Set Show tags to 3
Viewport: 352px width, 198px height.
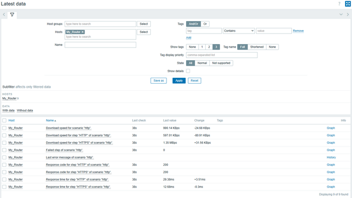[216, 47]
